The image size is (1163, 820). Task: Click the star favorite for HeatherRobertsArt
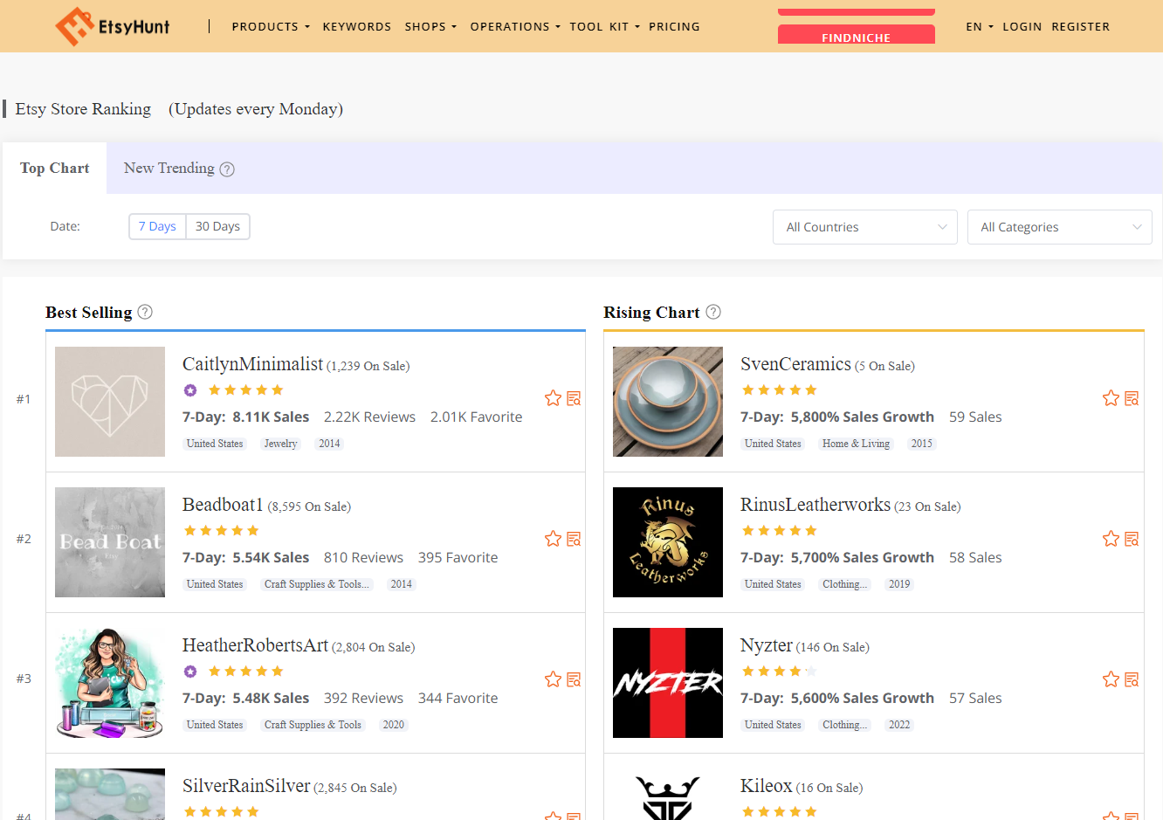[553, 679]
